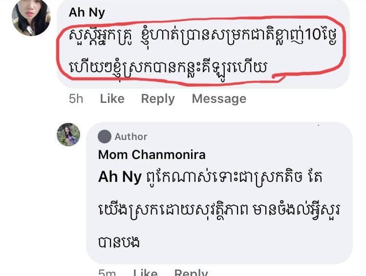Reply to Ah Ny's comment
The width and height of the screenshot is (366, 276).
pyautogui.click(x=158, y=99)
